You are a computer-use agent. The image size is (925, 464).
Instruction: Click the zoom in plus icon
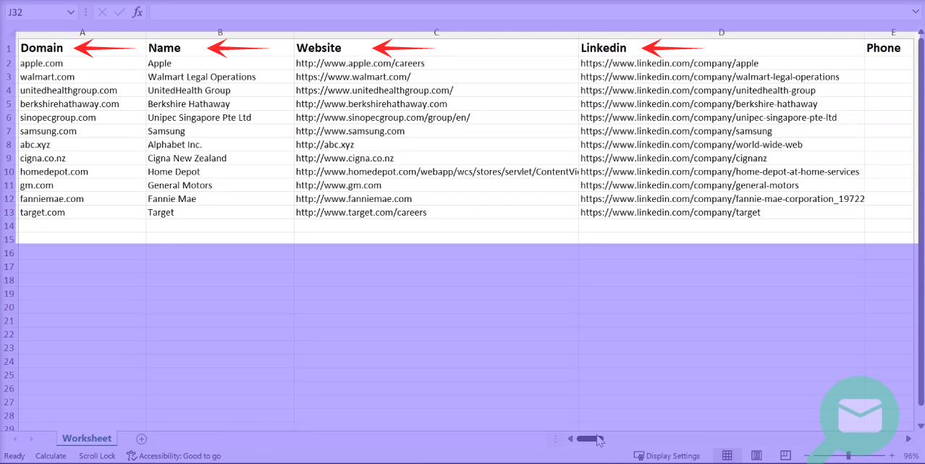click(x=890, y=456)
